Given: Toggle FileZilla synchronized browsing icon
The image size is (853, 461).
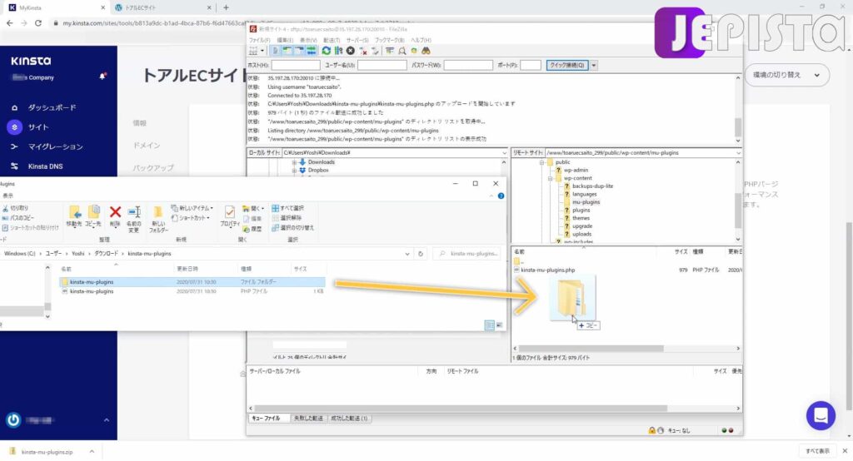Looking at the screenshot, I should [414, 51].
